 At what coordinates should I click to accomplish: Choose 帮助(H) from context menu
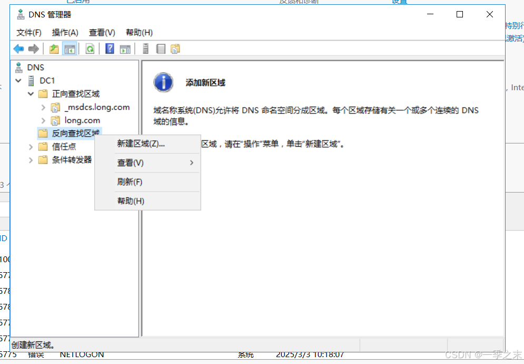(147, 201)
